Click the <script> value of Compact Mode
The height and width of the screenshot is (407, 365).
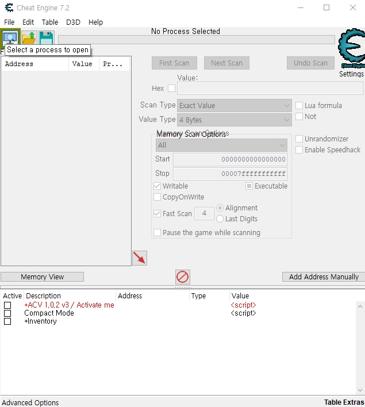(243, 313)
